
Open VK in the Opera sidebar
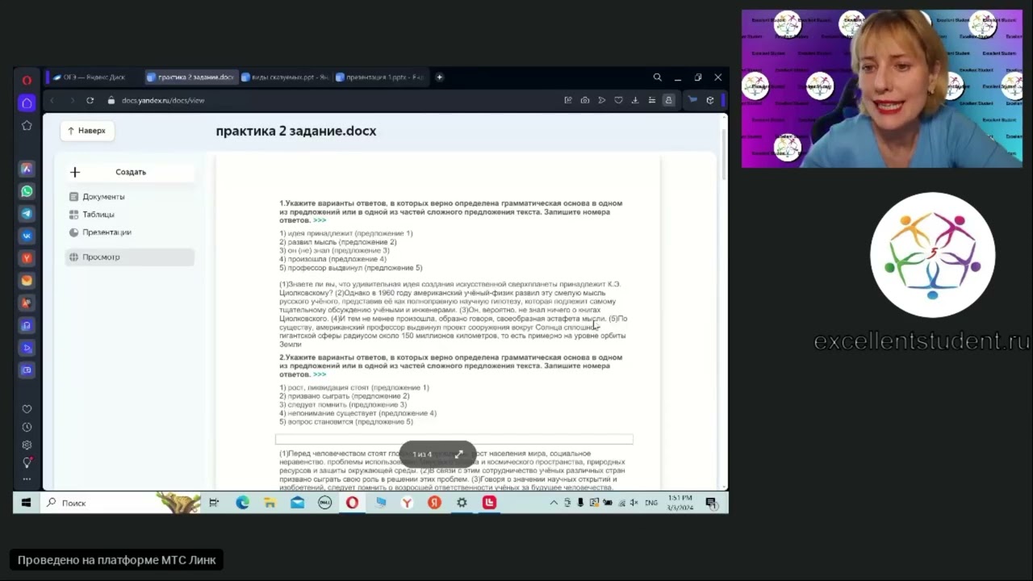click(27, 236)
